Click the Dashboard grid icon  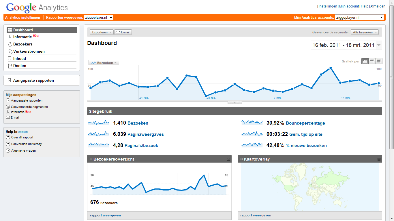[x=10, y=30]
